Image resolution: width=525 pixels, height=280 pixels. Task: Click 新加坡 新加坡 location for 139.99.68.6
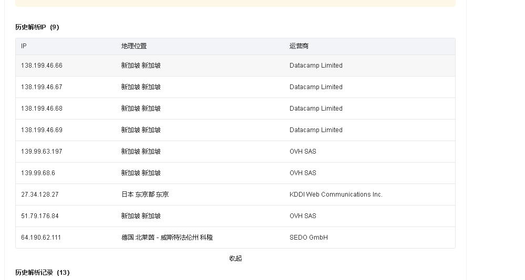click(141, 173)
